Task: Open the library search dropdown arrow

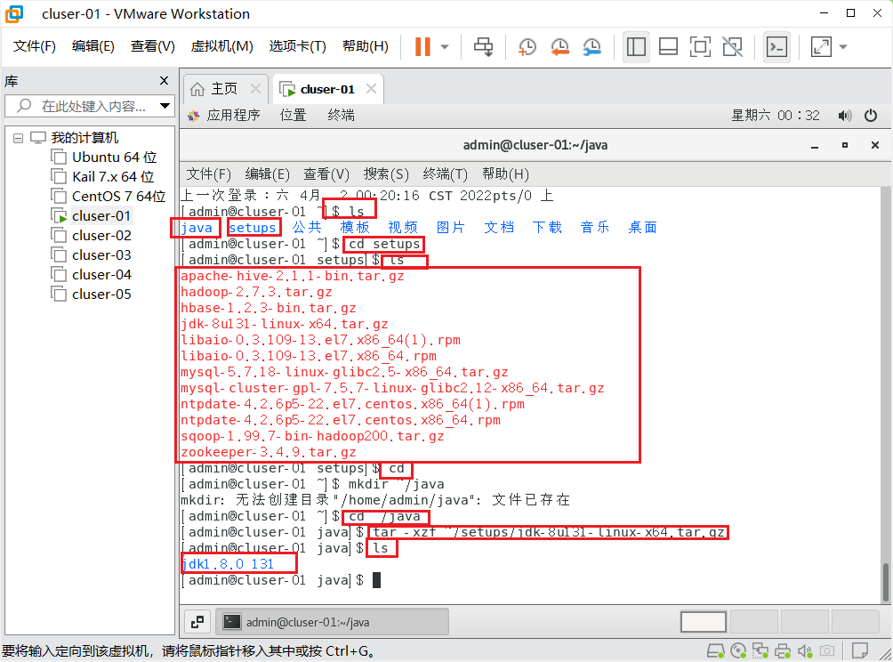Action: [x=165, y=106]
